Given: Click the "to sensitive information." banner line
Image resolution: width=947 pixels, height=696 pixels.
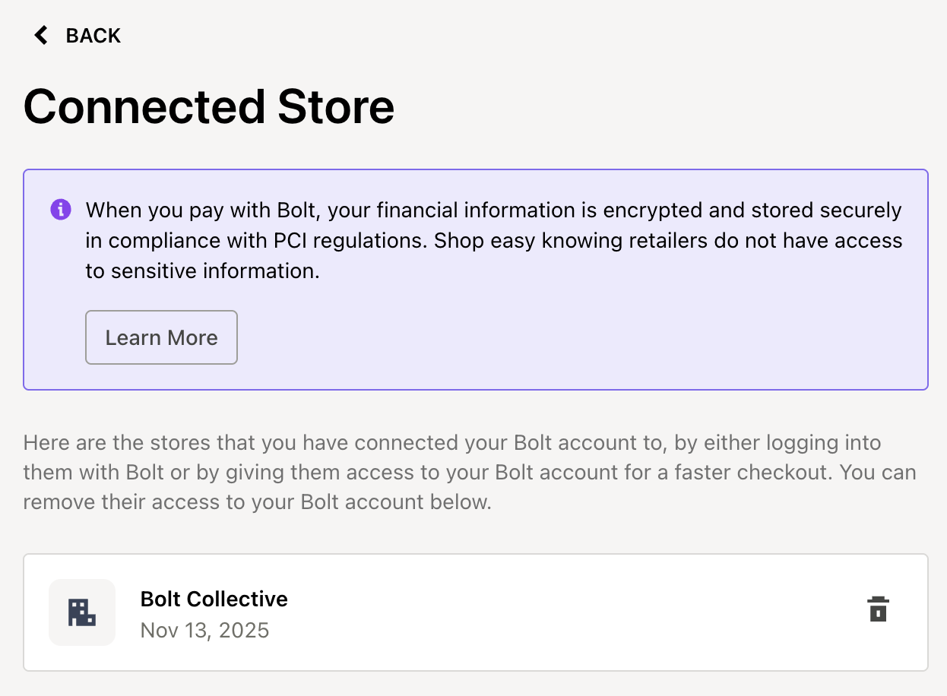Looking at the screenshot, I should click(202, 271).
